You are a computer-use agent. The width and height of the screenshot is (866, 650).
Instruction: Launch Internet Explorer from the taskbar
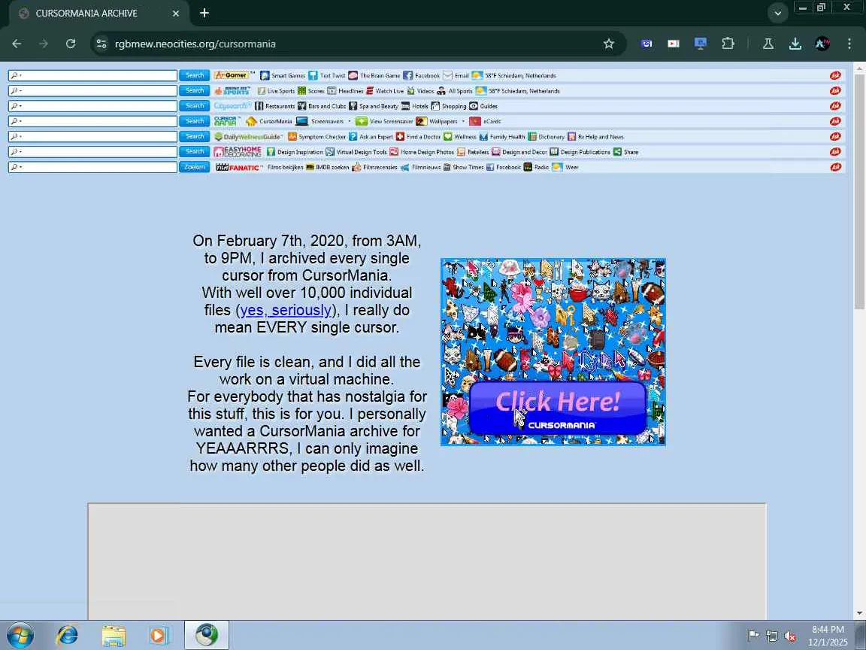[x=67, y=635]
